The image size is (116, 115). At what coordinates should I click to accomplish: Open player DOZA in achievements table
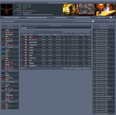coord(31,47)
